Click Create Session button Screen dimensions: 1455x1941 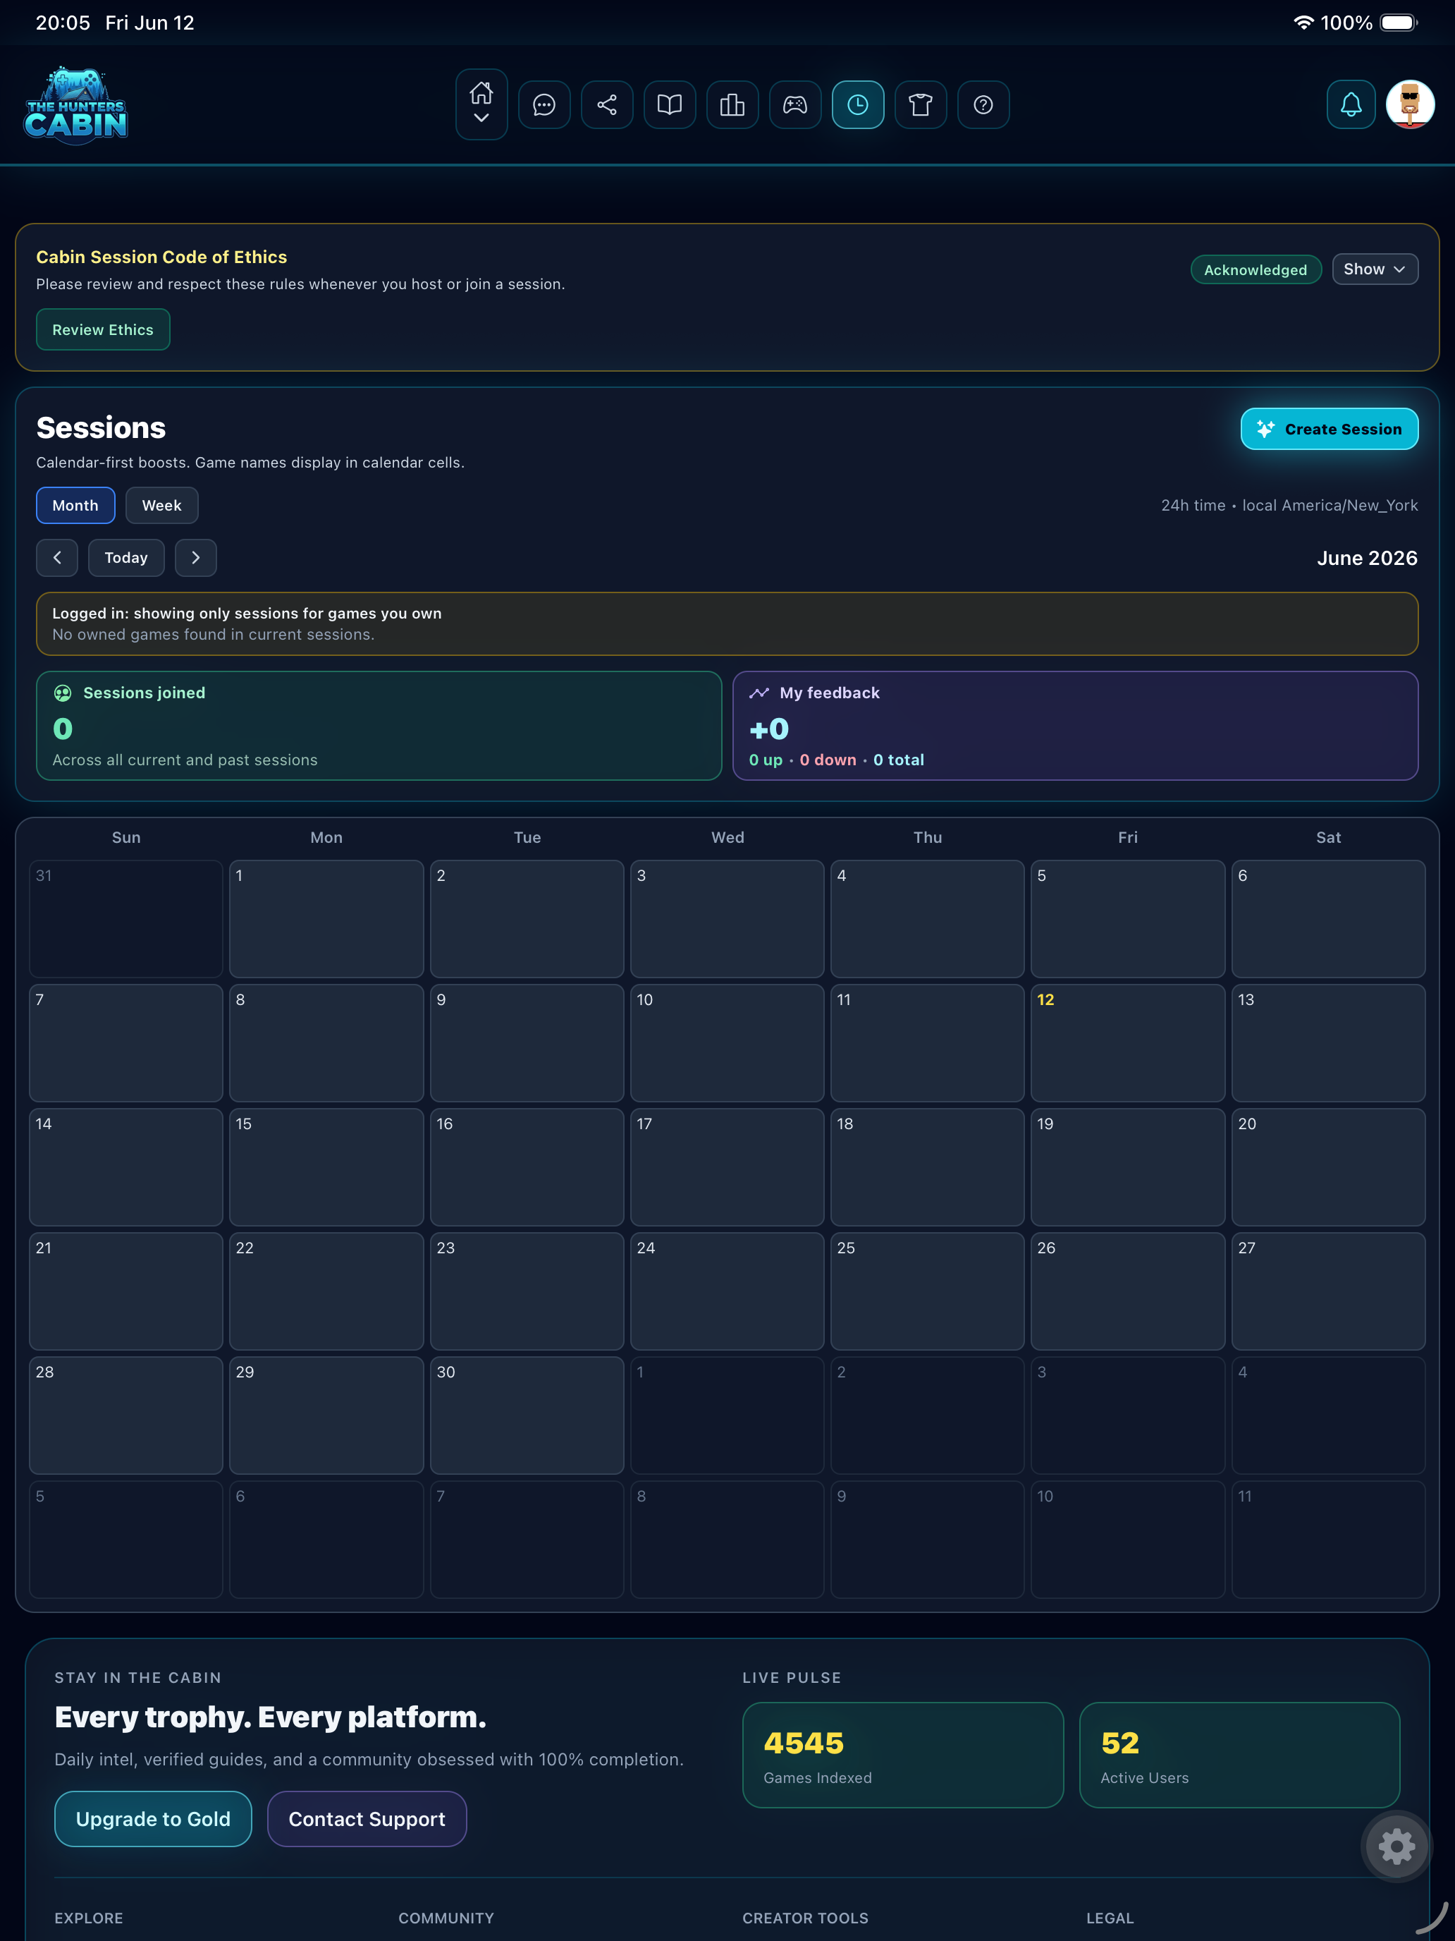[x=1329, y=429]
